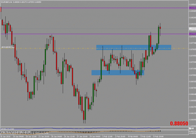Click the yellow dashed buy order line label
This screenshot has height=138, width=196.
click(x=8, y=47)
